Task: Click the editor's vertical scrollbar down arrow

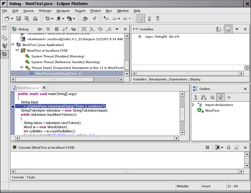Action: tap(182, 132)
